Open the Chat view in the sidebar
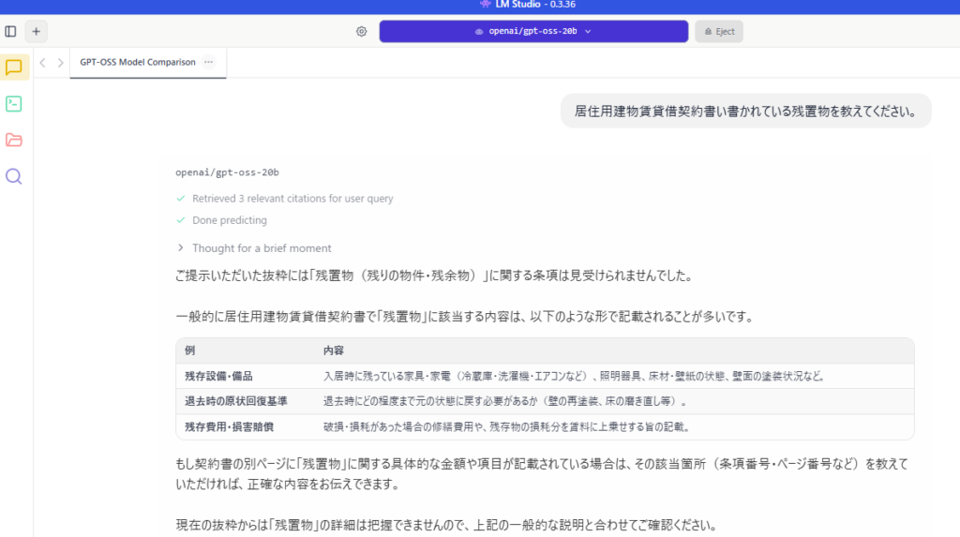This screenshot has height=537, width=960. tap(14, 67)
